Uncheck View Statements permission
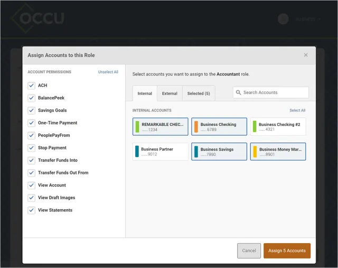 pos(32,210)
